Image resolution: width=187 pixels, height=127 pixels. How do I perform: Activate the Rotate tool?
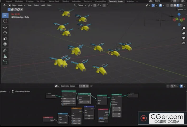pyautogui.click(x=5, y=33)
